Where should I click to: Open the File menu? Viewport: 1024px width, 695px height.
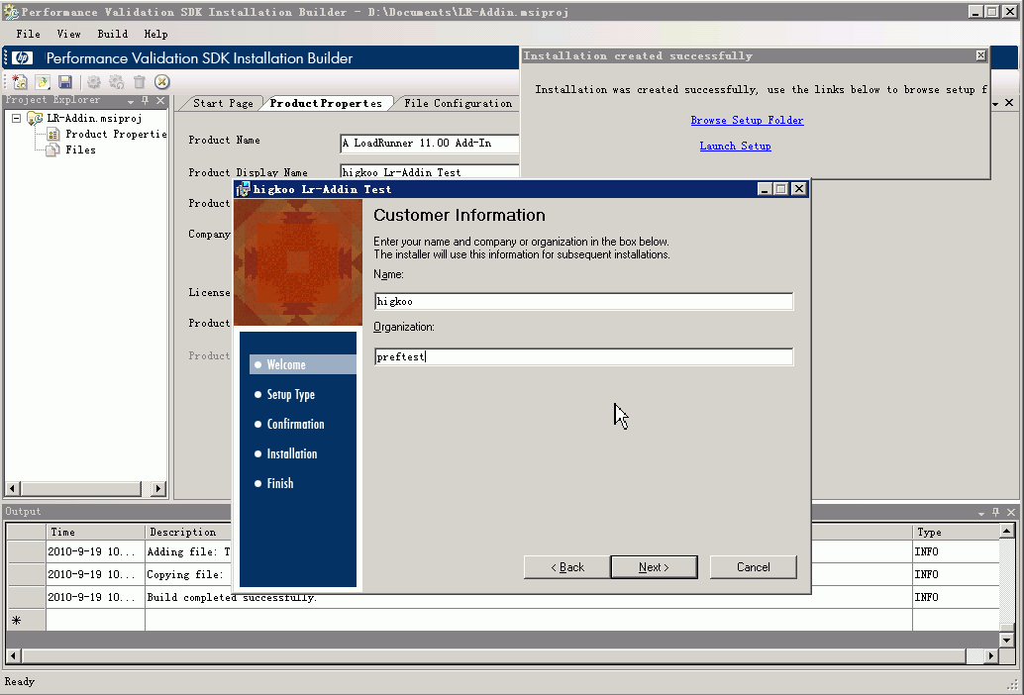click(x=28, y=34)
